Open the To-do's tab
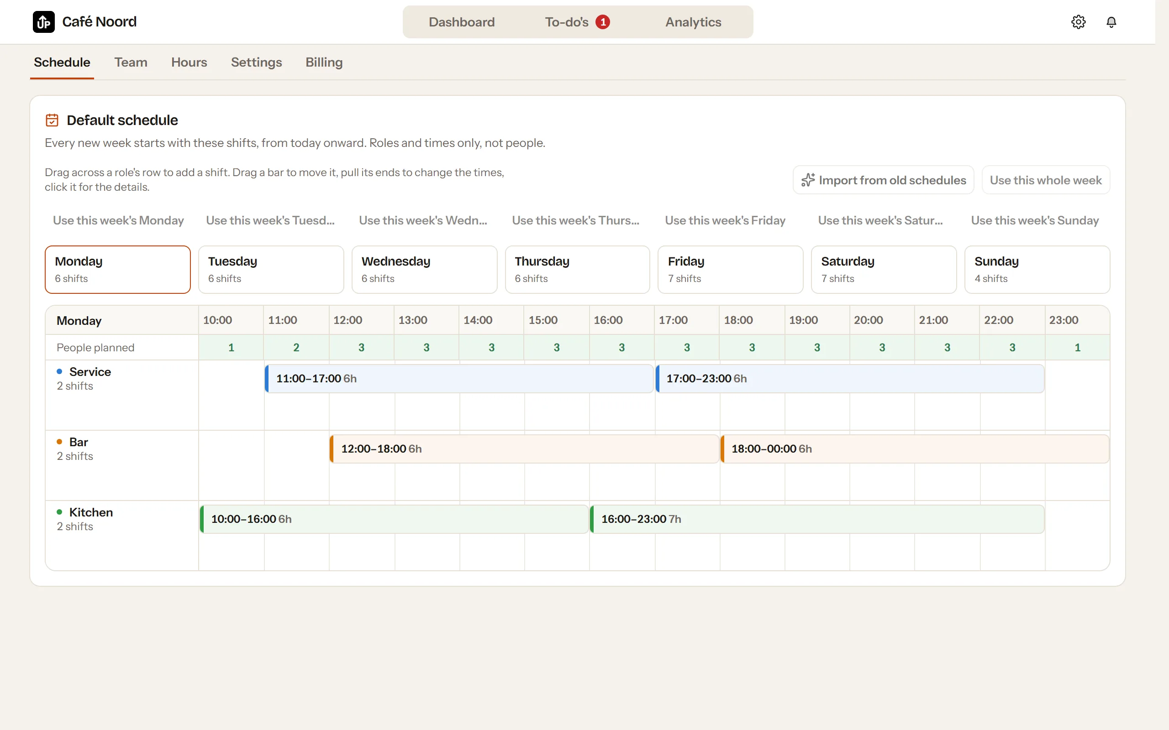 coord(577,22)
